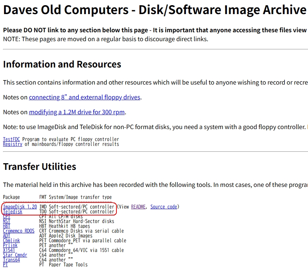Click the 'H8T Heathkit H8 tapes' description
The width and height of the screenshot is (308, 280).
click(x=65, y=226)
